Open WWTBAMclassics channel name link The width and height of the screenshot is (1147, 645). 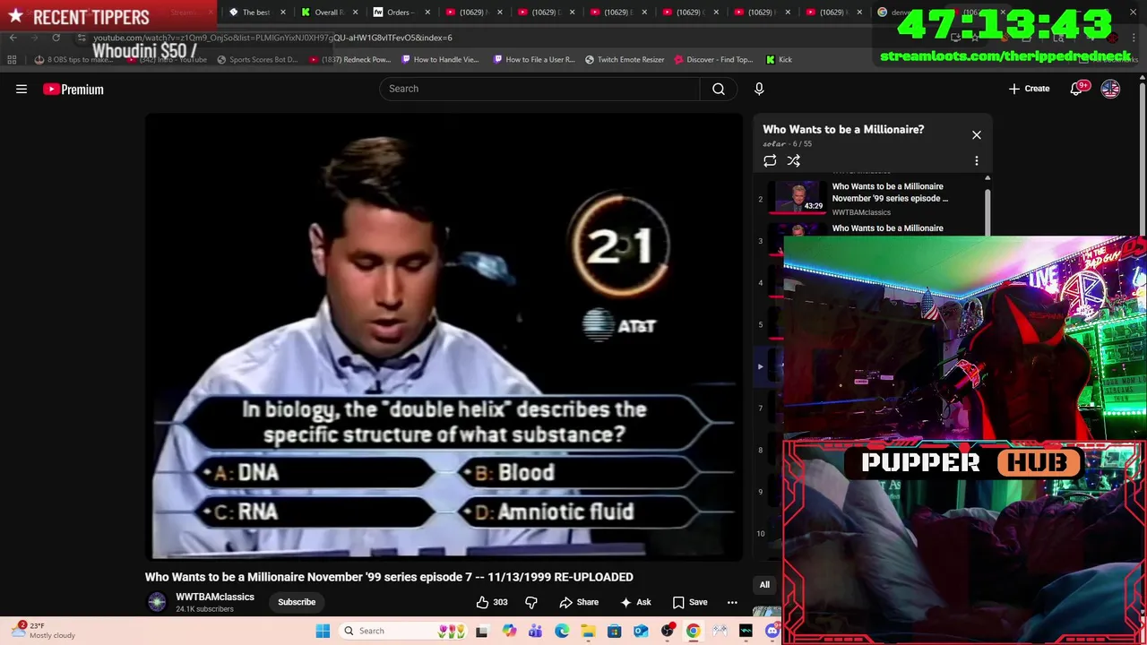pos(215,597)
